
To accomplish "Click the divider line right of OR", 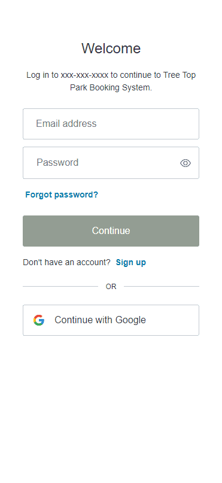I will [x=162, y=287].
